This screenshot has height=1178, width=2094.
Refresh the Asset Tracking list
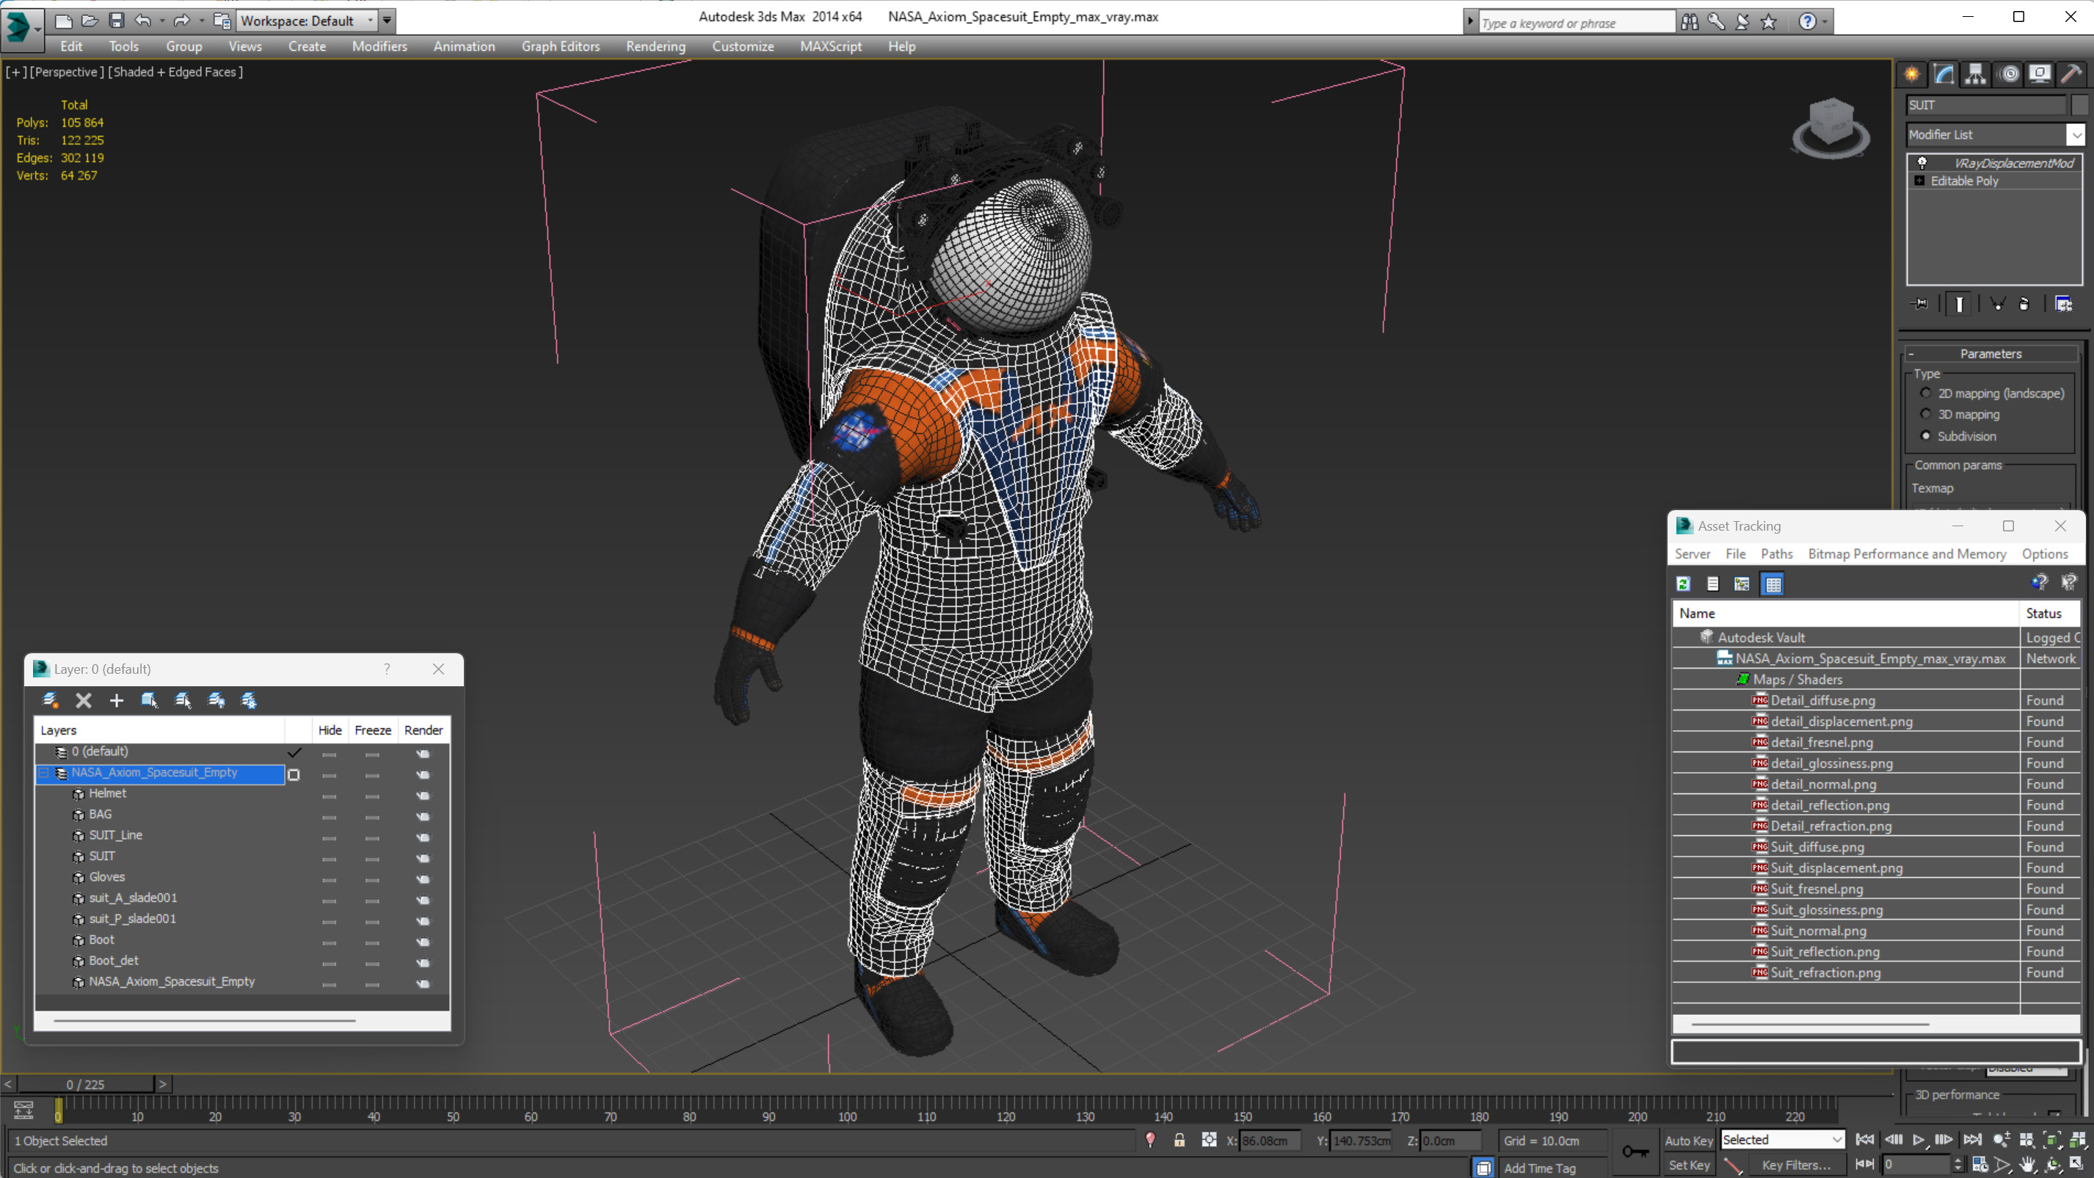click(1684, 583)
